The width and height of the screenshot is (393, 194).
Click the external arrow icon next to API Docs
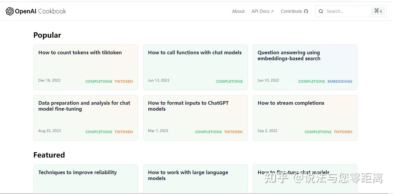click(x=272, y=11)
